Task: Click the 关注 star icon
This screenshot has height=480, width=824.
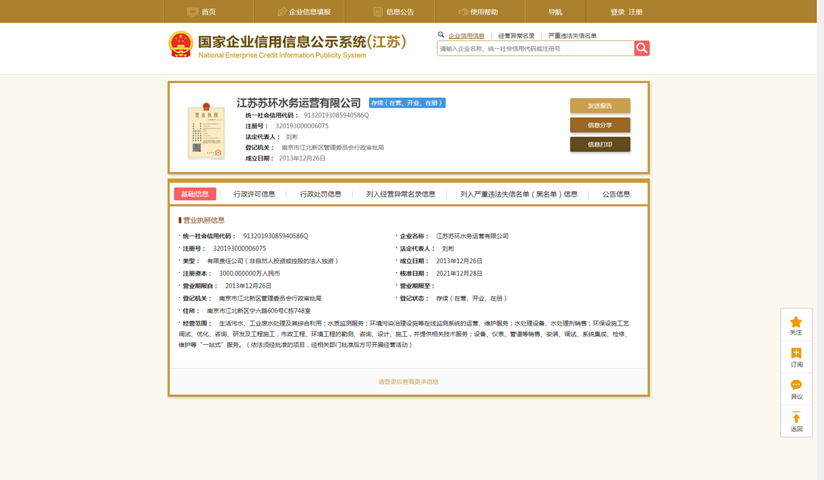Action: (x=796, y=322)
